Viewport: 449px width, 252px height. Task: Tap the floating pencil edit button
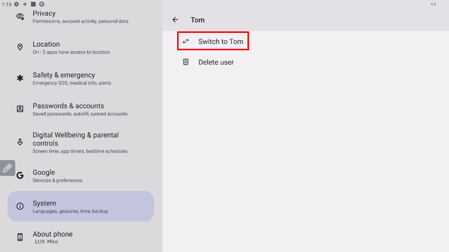click(x=7, y=168)
